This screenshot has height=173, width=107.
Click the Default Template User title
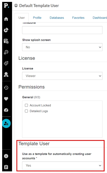tap(39, 6)
